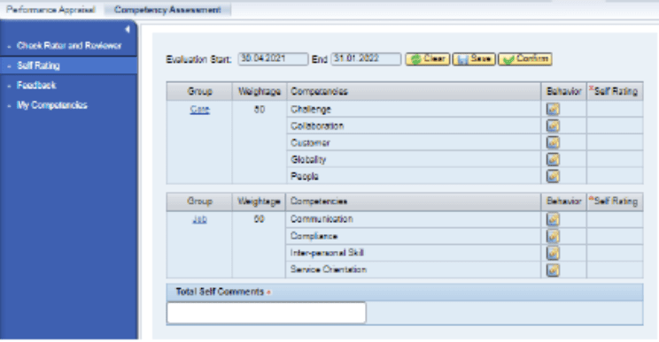Open the Job group link
Viewport: 659px width, 342px height.
[x=199, y=219]
